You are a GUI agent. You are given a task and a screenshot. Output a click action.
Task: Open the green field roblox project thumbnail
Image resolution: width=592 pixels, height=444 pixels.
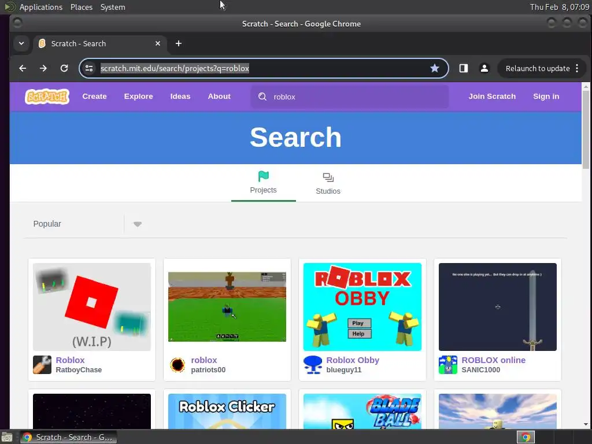coord(227,307)
